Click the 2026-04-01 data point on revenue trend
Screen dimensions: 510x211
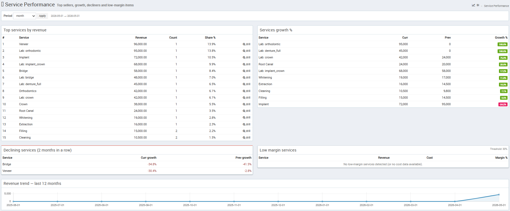(x=455, y=201)
